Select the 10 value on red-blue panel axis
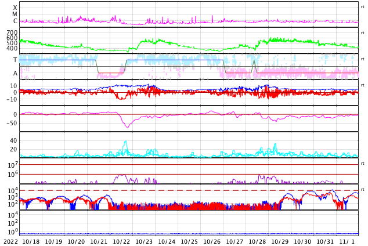The image size is (368, 246). coord(13,86)
